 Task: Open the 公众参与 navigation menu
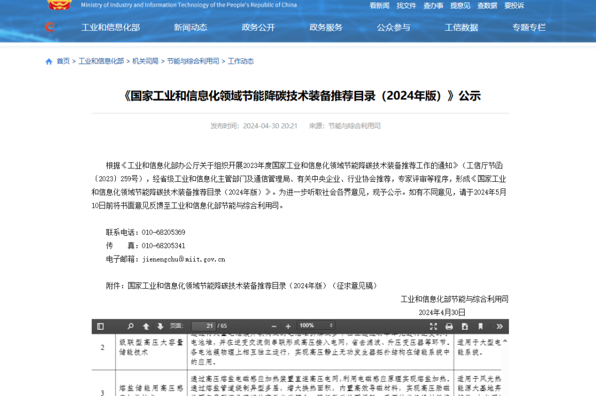(393, 28)
